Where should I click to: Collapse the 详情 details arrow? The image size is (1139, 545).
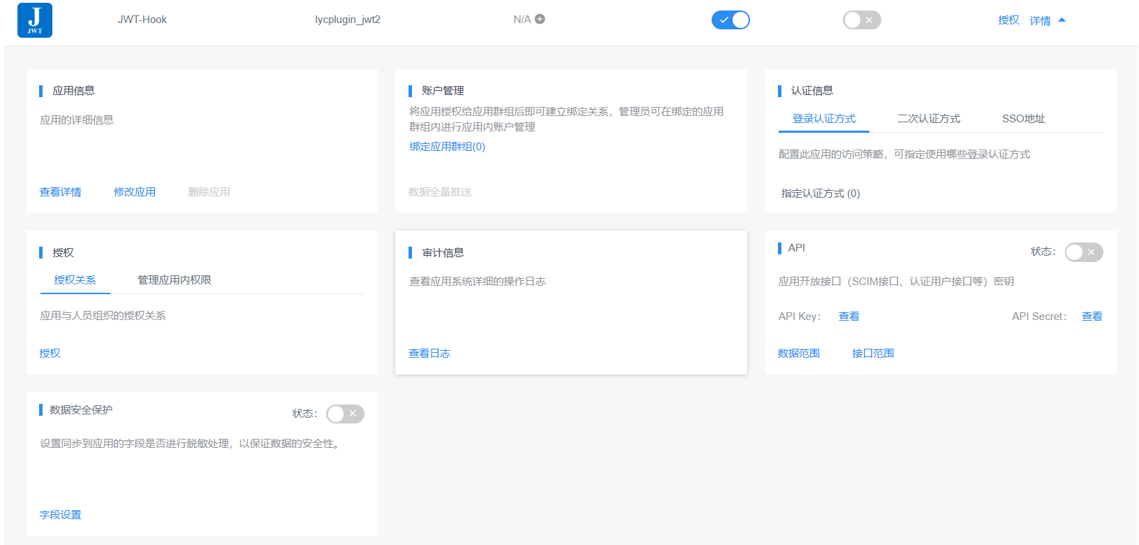(1061, 20)
